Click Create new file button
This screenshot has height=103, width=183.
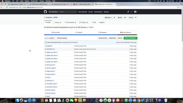pos(103,38)
